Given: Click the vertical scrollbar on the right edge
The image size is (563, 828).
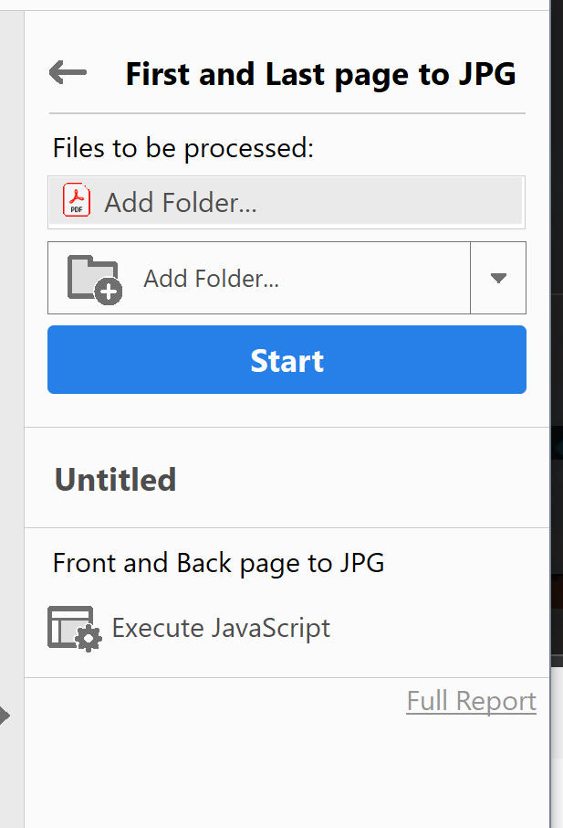Looking at the screenshot, I should coord(556,414).
